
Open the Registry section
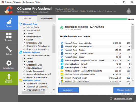(9, 37)
